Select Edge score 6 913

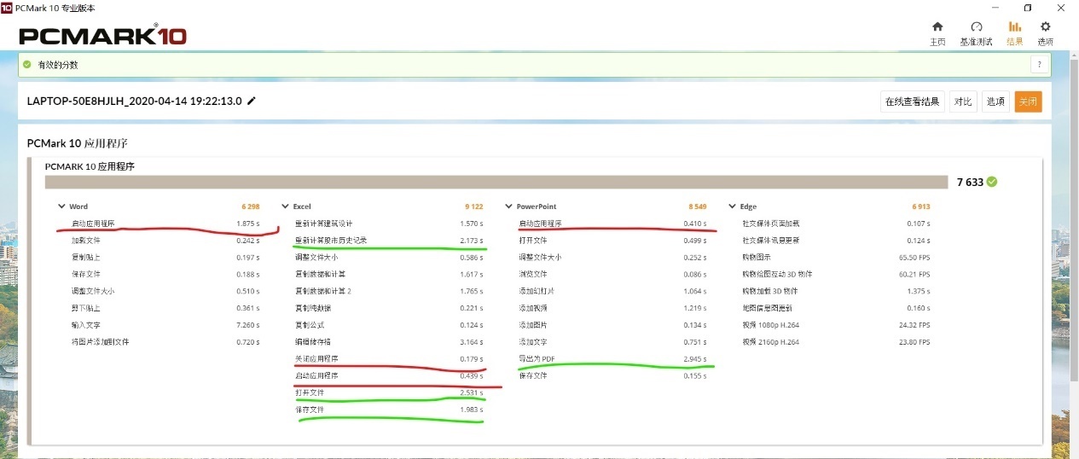920,206
